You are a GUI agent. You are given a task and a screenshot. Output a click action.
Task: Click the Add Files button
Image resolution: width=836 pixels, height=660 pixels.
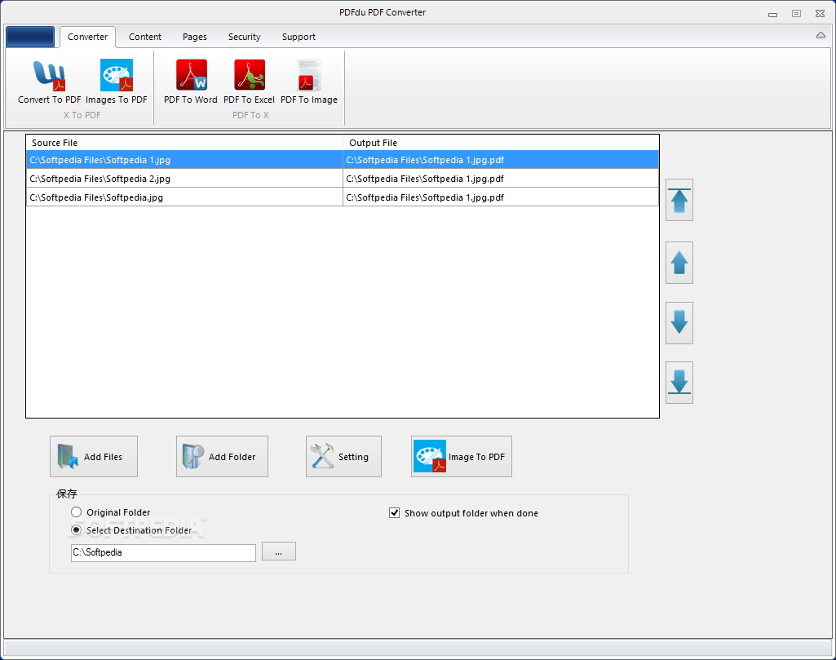tap(94, 456)
